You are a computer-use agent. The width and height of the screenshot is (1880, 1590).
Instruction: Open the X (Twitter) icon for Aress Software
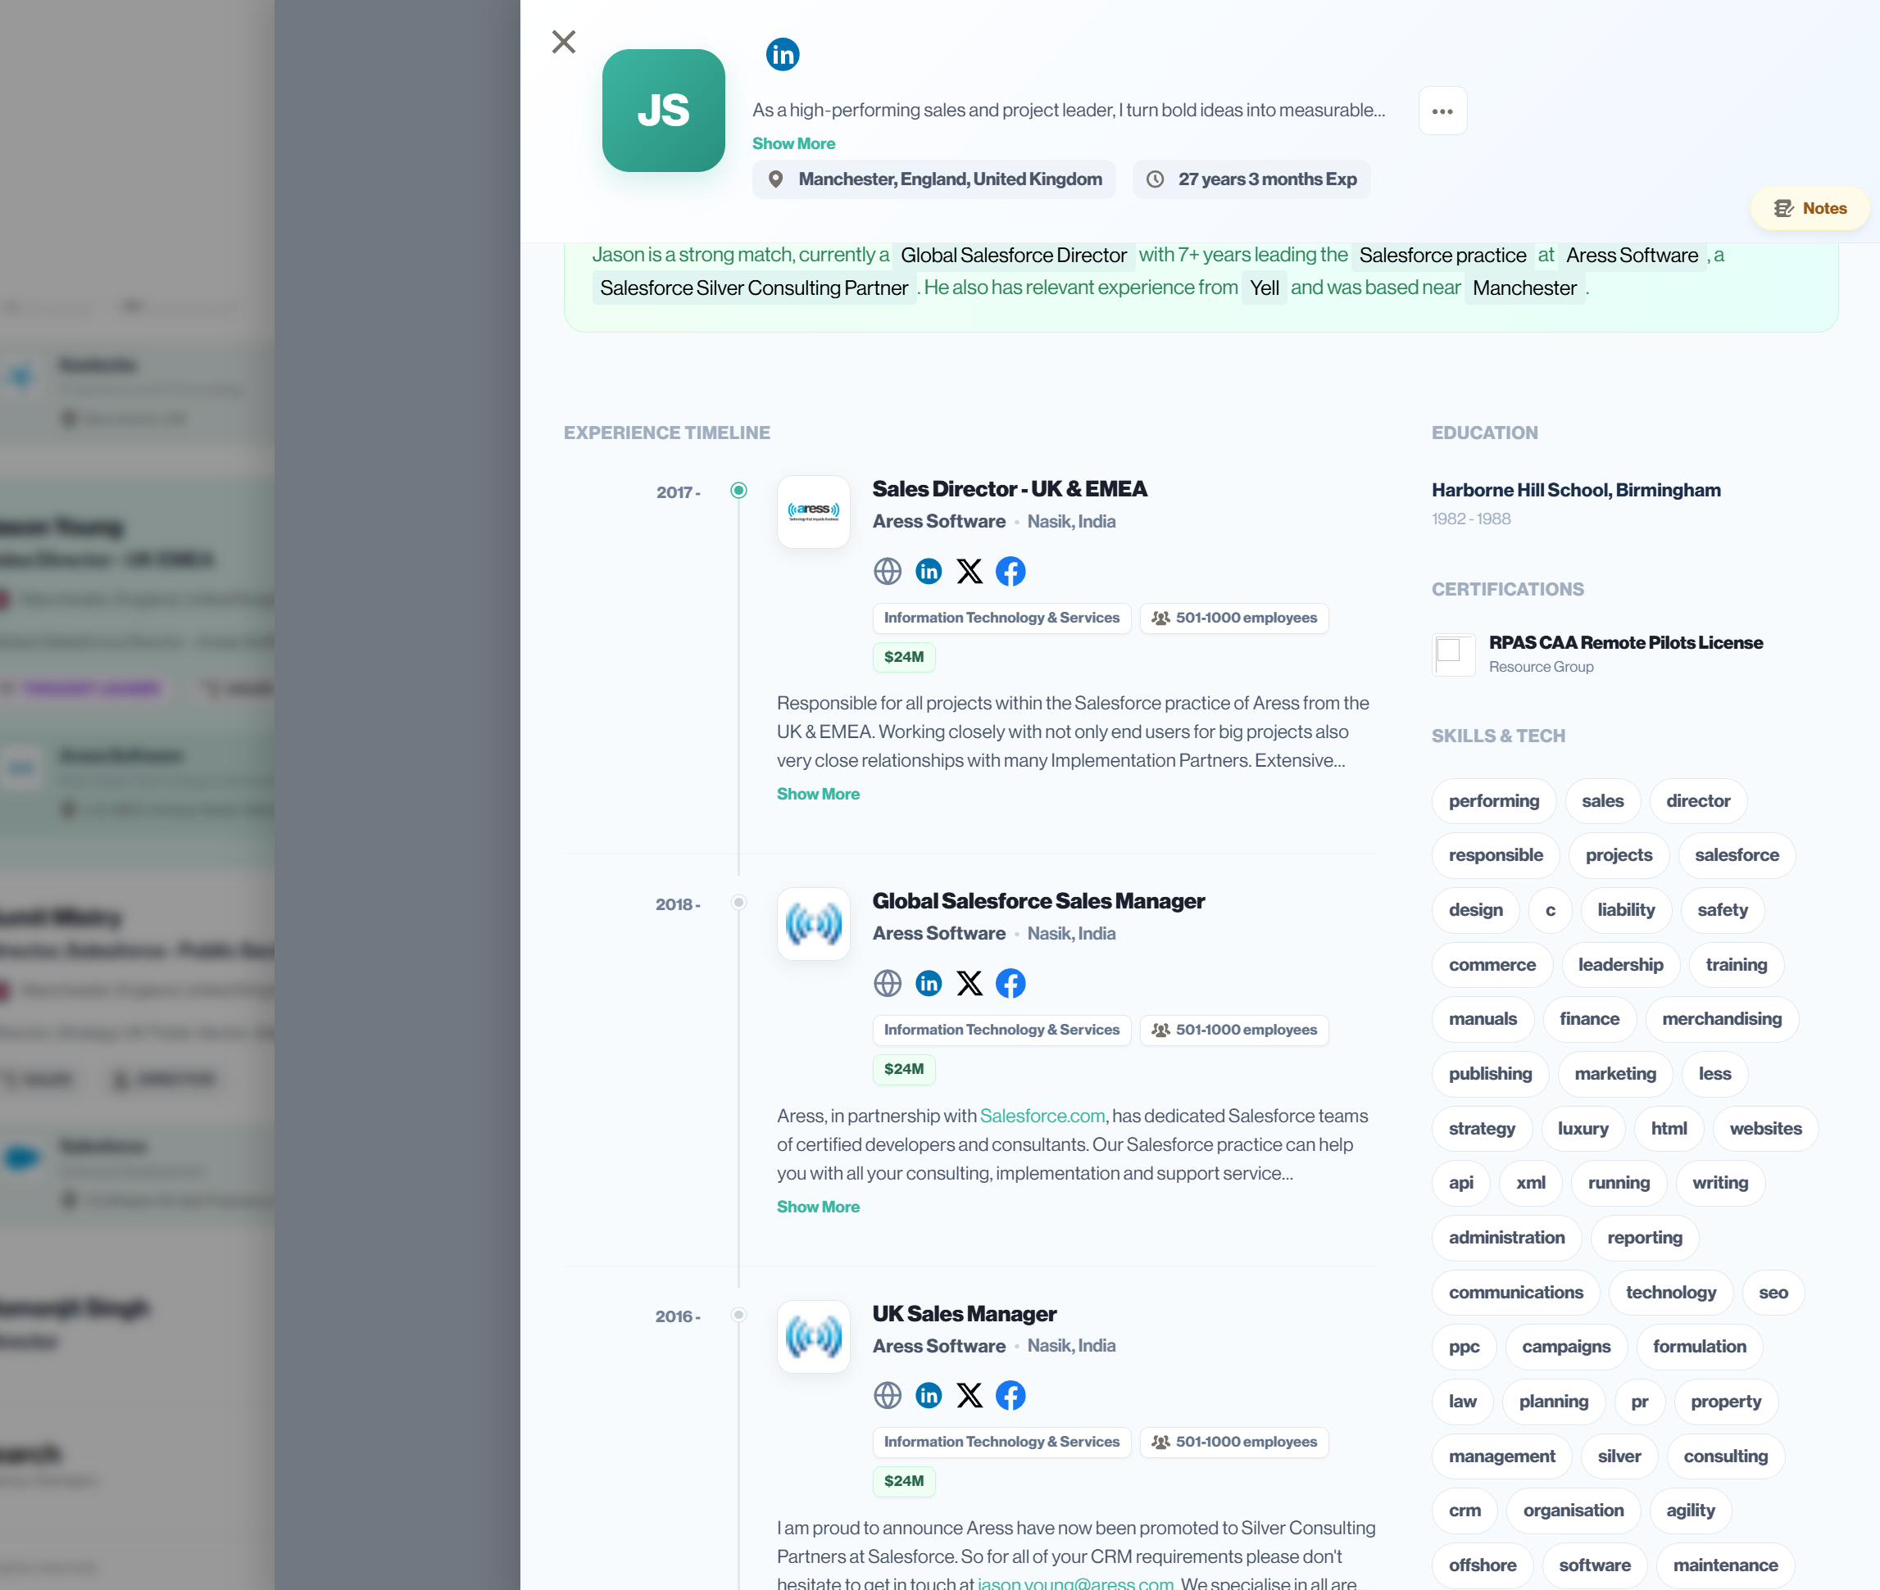pos(970,571)
